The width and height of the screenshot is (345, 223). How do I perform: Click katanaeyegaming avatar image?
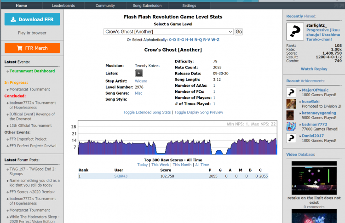pos(291,115)
